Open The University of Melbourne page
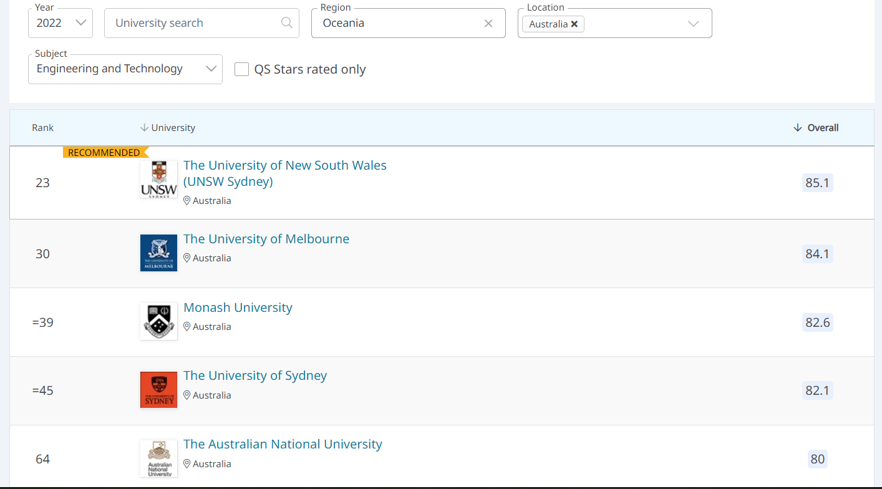This screenshot has height=489, width=882. click(266, 239)
